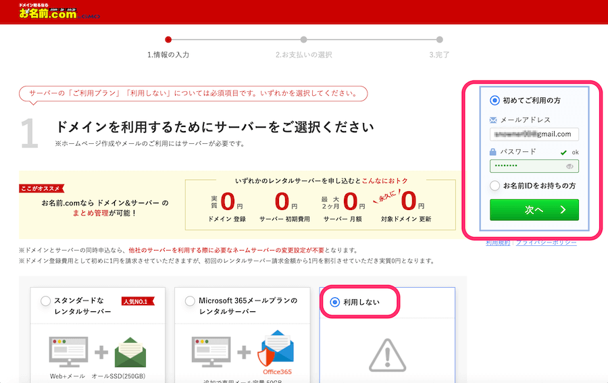Choose Microsoft 365メールプラン radio option

pyautogui.click(x=190, y=301)
